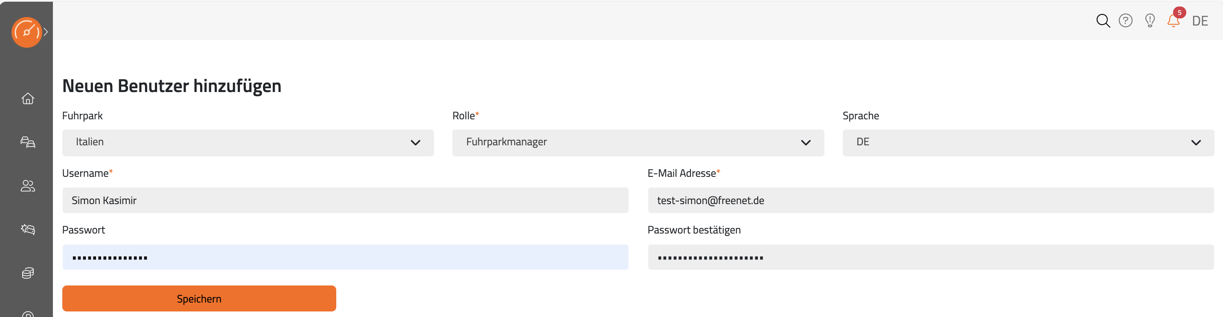Open the vehicles fleet icon in sidebar
This screenshot has height=317, width=1223.
coord(28,142)
